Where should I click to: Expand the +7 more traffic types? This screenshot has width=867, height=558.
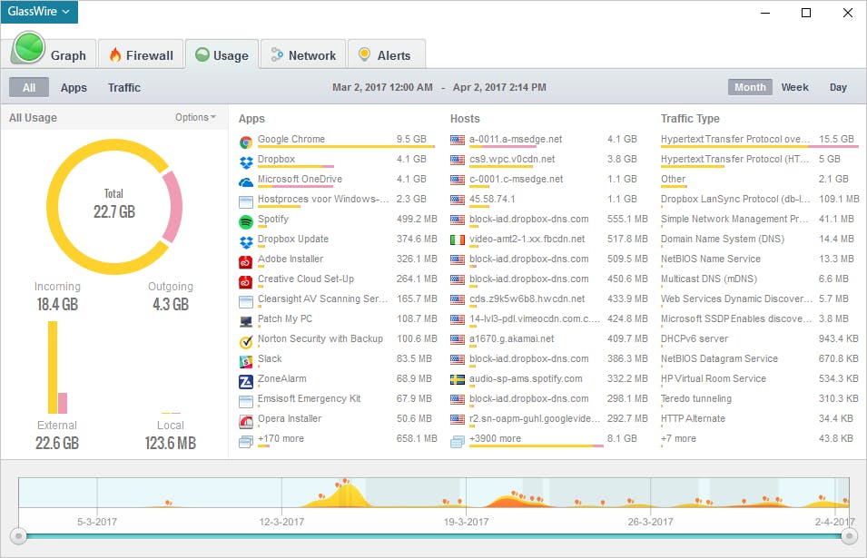click(678, 438)
